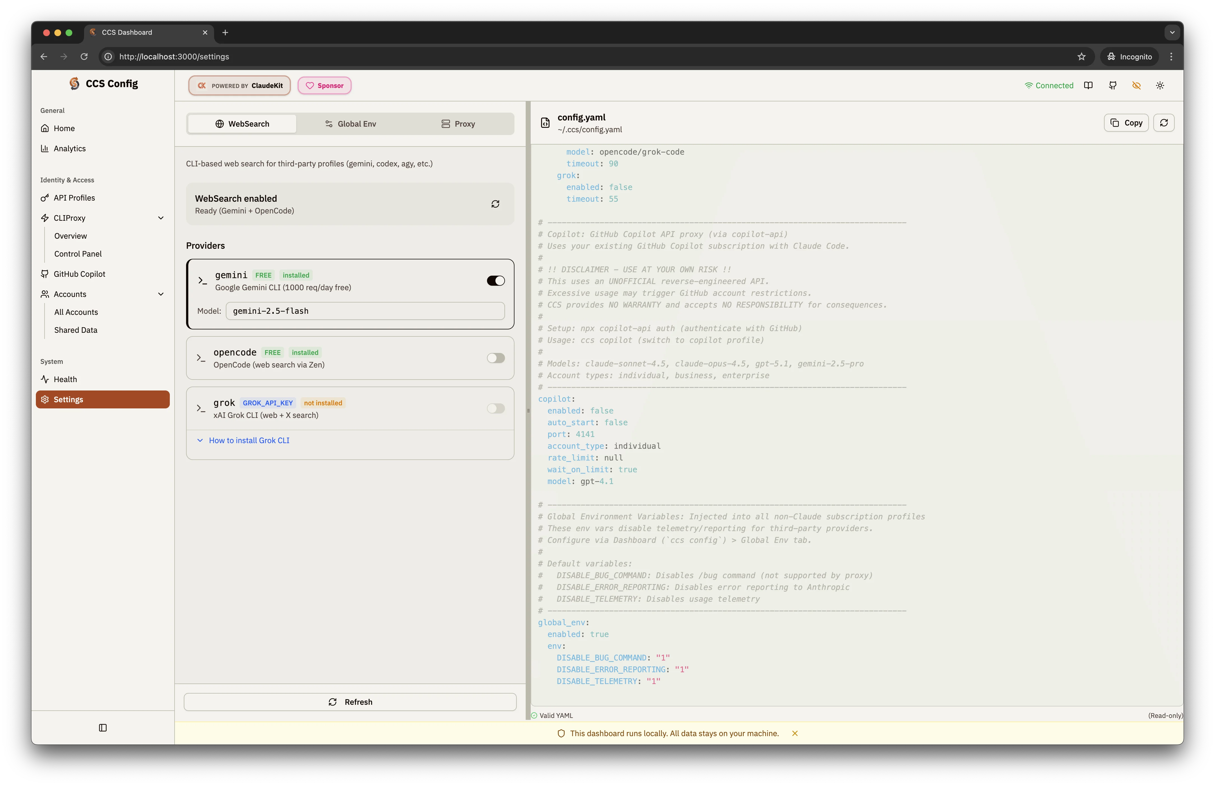Collapse the sidebar with panel toggle icon
1215x786 pixels.
click(103, 728)
